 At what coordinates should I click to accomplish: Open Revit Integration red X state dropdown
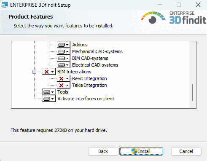coord(63,78)
